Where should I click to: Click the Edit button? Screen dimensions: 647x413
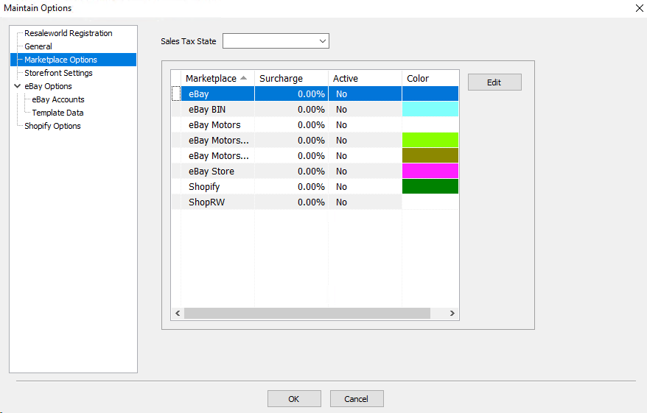[x=494, y=82]
